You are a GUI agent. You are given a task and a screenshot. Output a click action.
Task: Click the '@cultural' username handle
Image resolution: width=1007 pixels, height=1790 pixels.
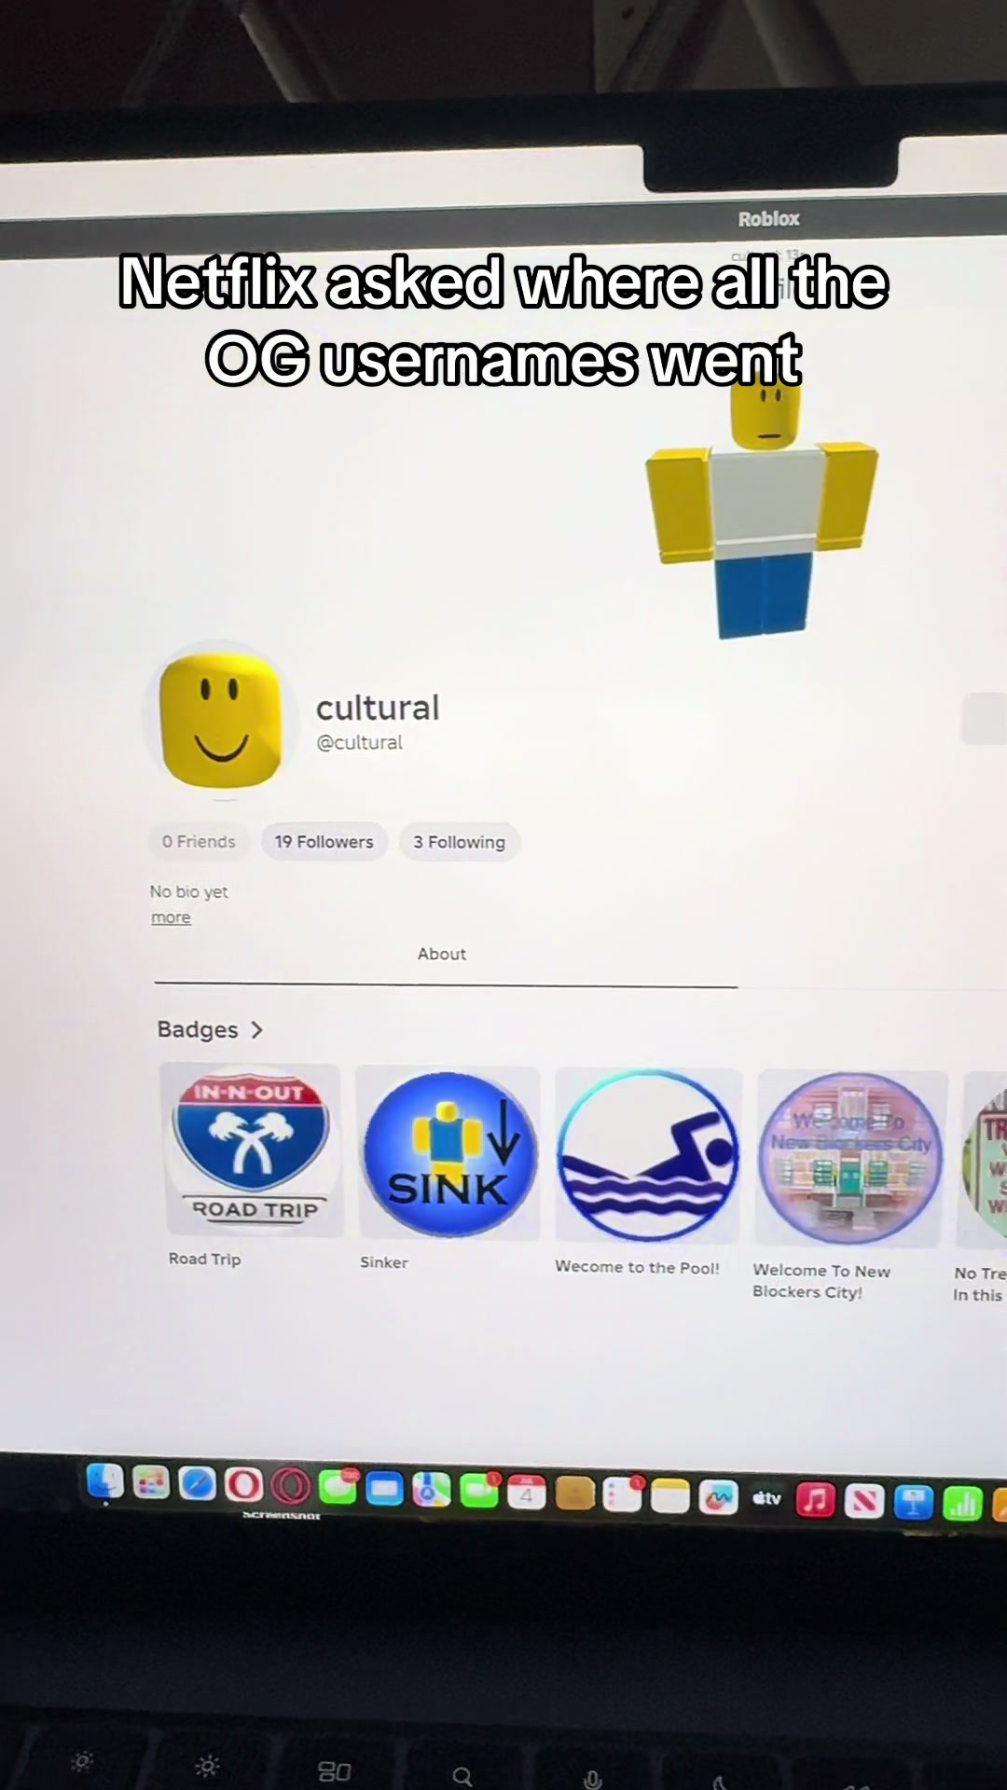[360, 742]
